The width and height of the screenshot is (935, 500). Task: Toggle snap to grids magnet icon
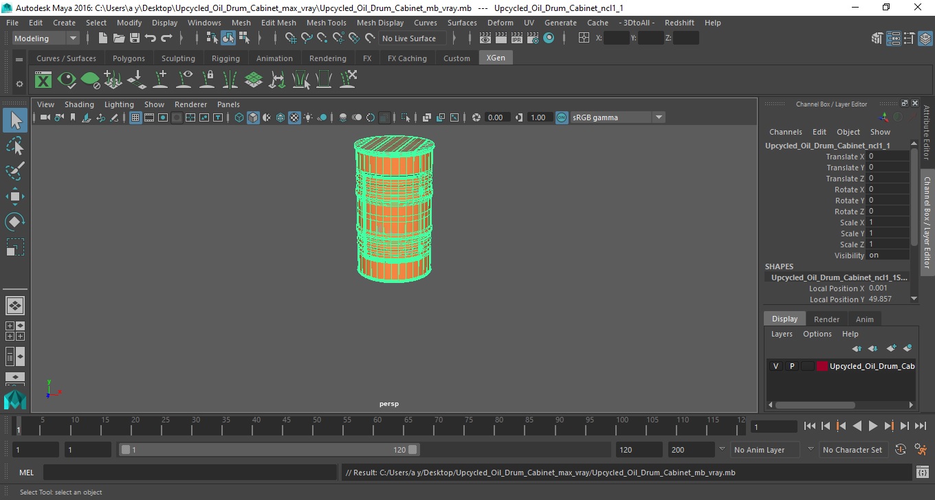pos(290,38)
